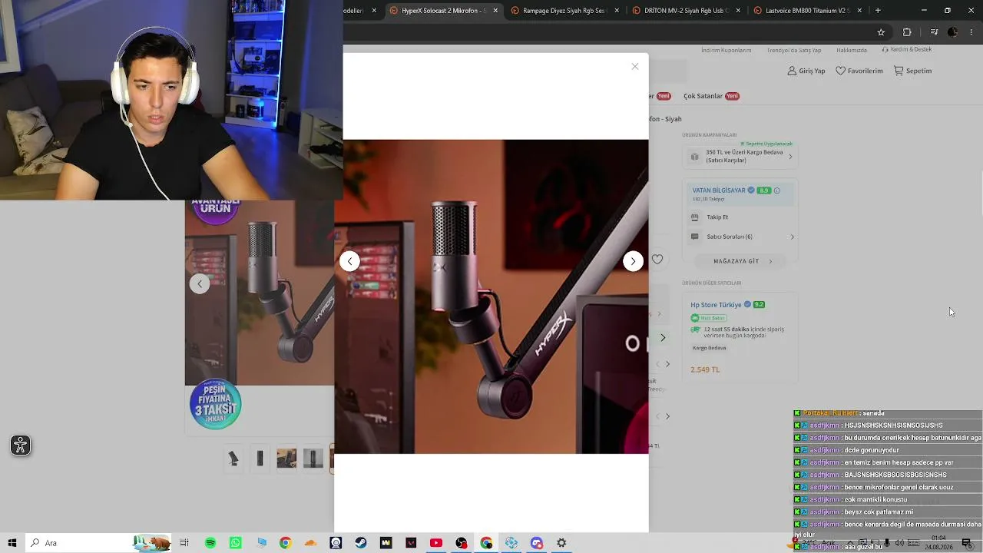Open Google Chrome from the taskbar
The image size is (983, 553).
[x=286, y=543]
